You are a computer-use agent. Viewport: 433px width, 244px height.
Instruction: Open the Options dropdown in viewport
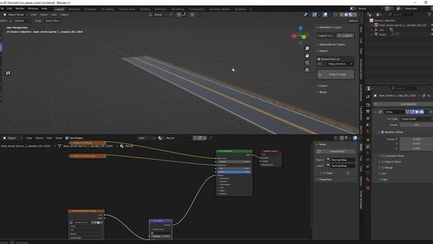click(355, 21)
